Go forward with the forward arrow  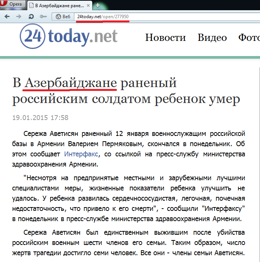pos(19,17)
